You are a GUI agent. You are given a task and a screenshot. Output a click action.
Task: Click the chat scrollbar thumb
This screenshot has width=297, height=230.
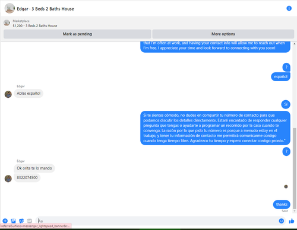(295, 168)
